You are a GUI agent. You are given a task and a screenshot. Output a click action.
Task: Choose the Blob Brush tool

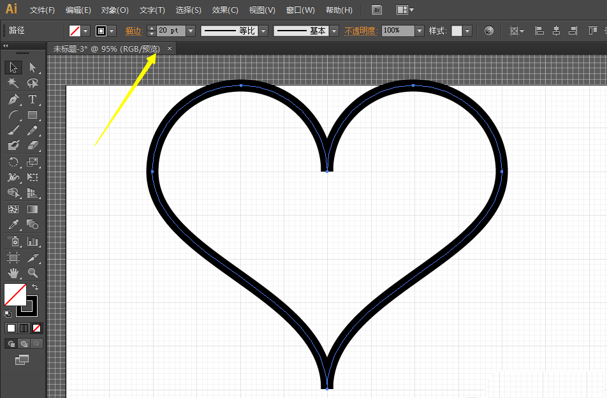13,145
